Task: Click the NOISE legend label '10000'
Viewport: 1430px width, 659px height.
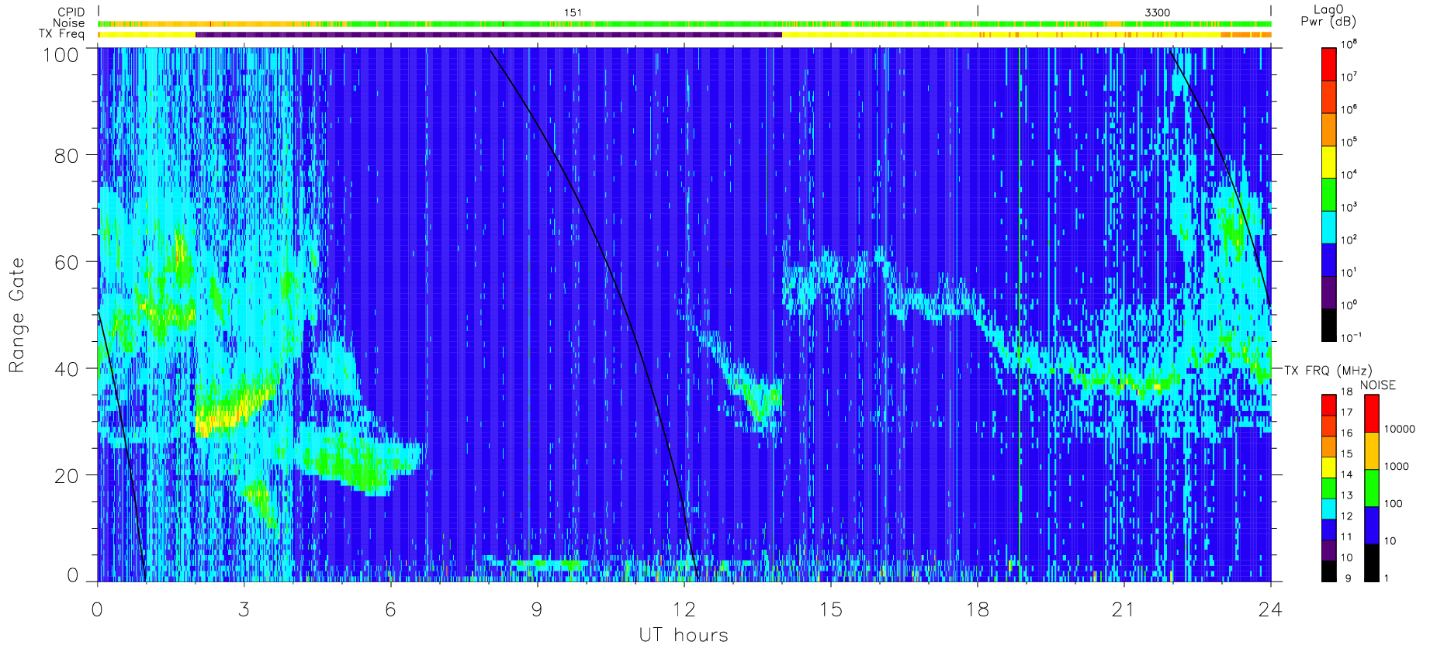Action: [1400, 429]
